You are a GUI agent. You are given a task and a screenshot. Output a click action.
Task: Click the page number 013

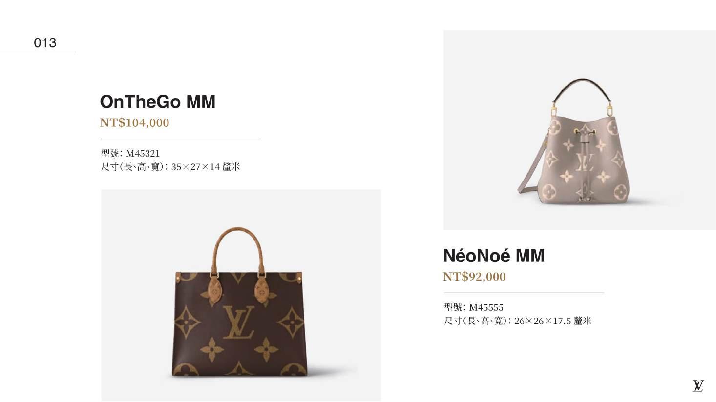pyautogui.click(x=45, y=43)
